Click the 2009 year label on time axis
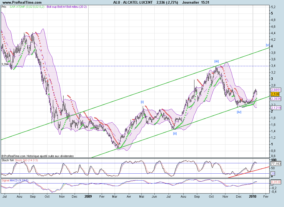 88,196
